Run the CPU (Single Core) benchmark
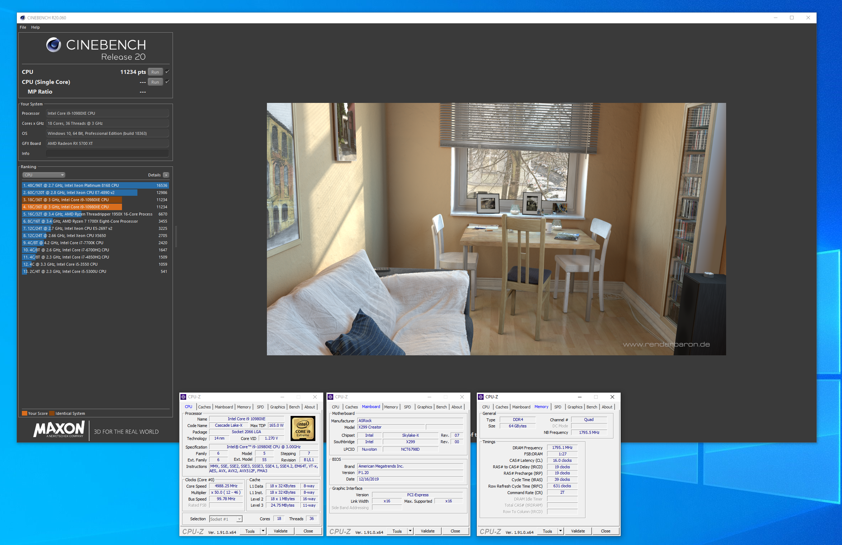The image size is (842, 545). pos(155,82)
